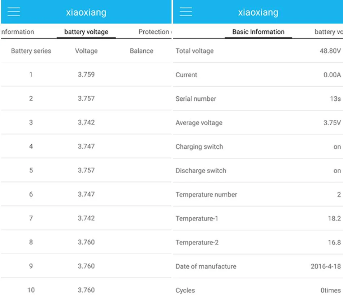This screenshot has width=343, height=300.
Task: Open the hamburger menu on right screen
Action: click(186, 12)
